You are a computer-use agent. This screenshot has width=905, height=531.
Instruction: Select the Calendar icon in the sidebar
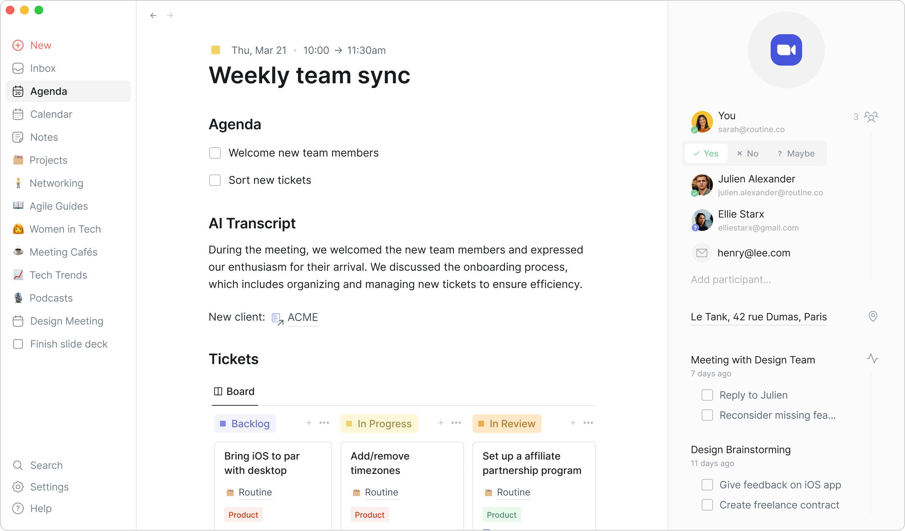click(18, 114)
